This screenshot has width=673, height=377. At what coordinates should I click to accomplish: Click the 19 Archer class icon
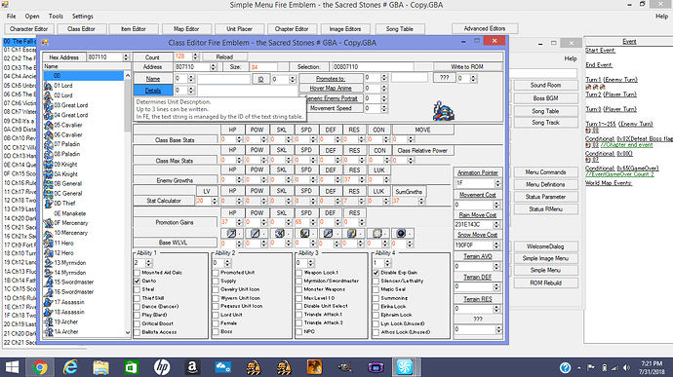tap(48, 322)
